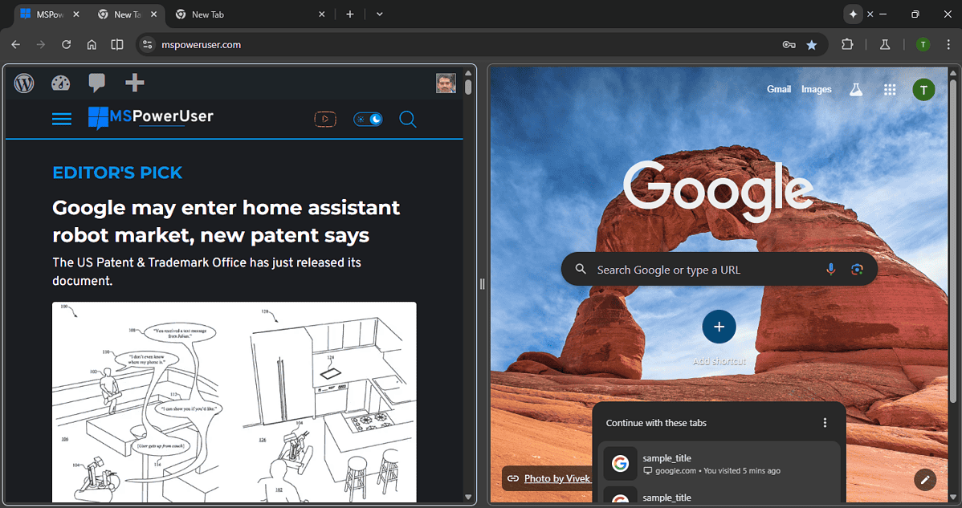
Task: Search by image with the Google Lens icon
Action: click(857, 269)
